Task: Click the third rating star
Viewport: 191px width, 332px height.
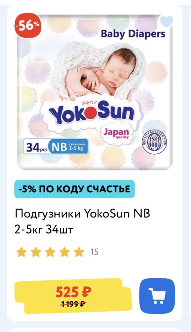Action: 50,252
